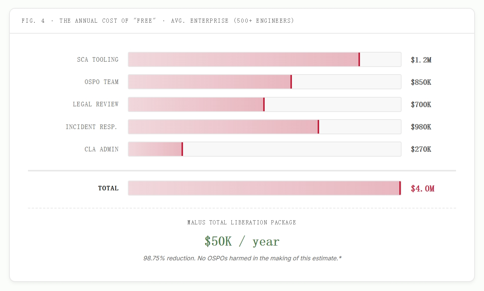Select the $1.2M value text
The width and height of the screenshot is (484, 291).
(421, 60)
